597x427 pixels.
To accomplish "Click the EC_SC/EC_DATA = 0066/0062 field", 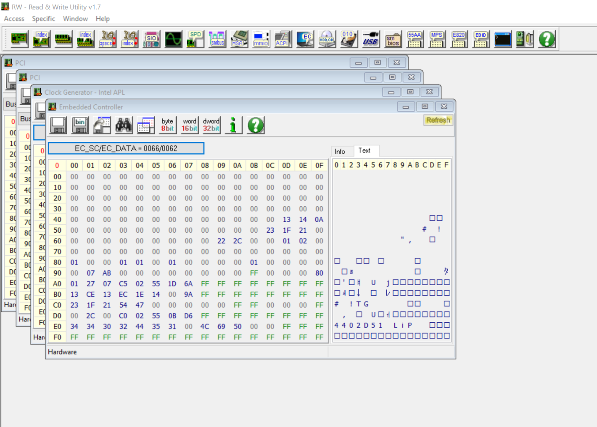I will (126, 148).
